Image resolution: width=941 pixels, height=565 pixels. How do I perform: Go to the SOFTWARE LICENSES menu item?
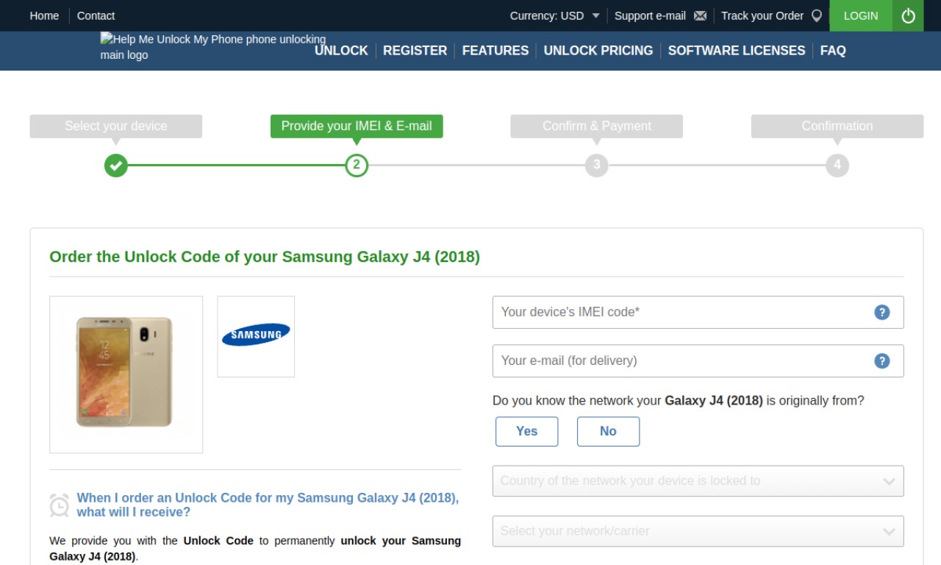737,51
